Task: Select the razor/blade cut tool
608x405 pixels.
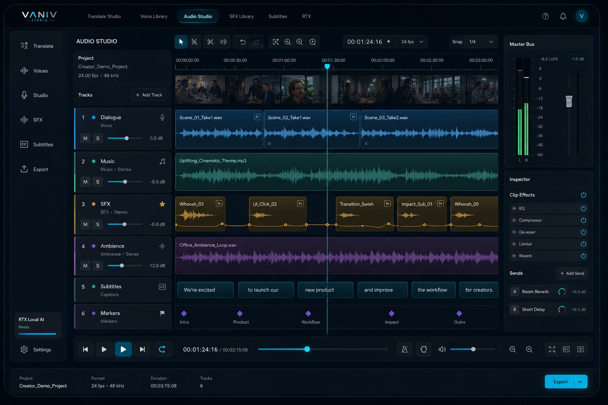Action: click(x=194, y=42)
